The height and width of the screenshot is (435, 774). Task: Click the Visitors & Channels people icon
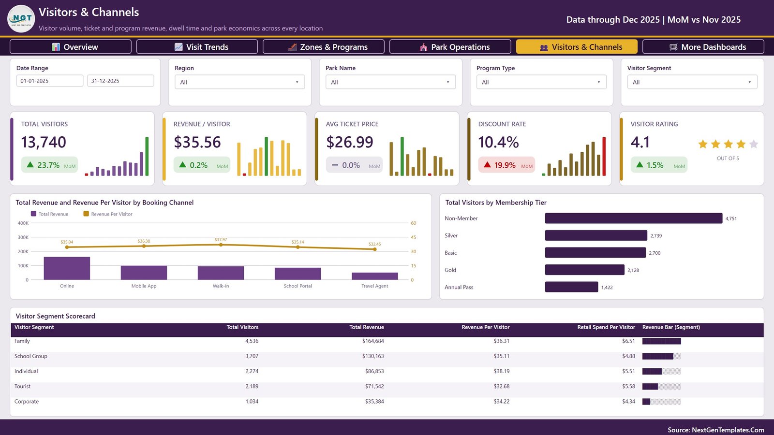pos(544,47)
